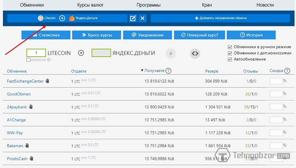Click the discount field in FastExchangeCenter row
The image size is (296, 168).
click(276, 81)
